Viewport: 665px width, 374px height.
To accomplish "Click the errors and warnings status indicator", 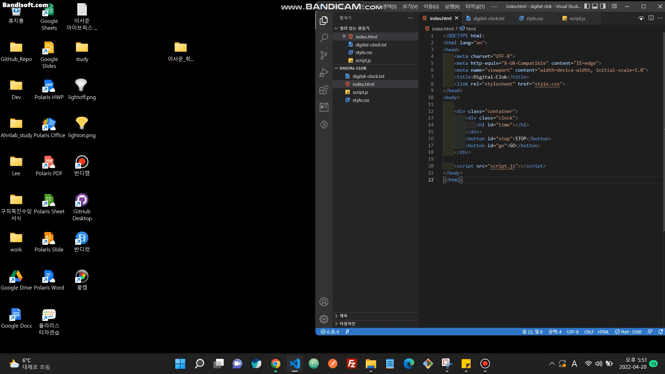I will pyautogui.click(x=330, y=332).
